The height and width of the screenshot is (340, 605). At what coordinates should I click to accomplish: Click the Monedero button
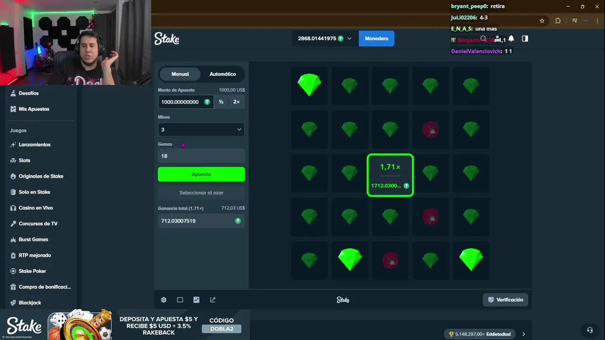[377, 38]
